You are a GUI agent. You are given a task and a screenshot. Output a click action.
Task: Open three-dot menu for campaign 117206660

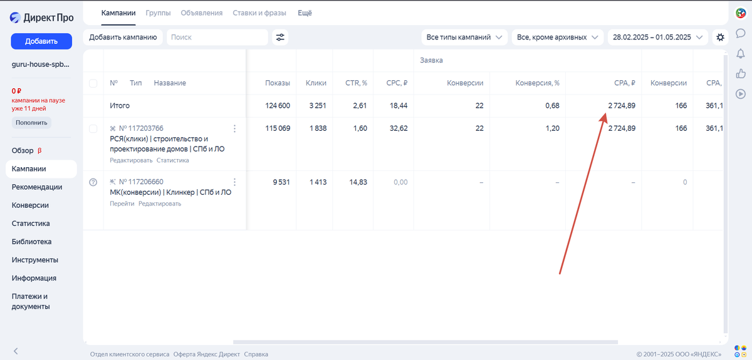(x=235, y=182)
